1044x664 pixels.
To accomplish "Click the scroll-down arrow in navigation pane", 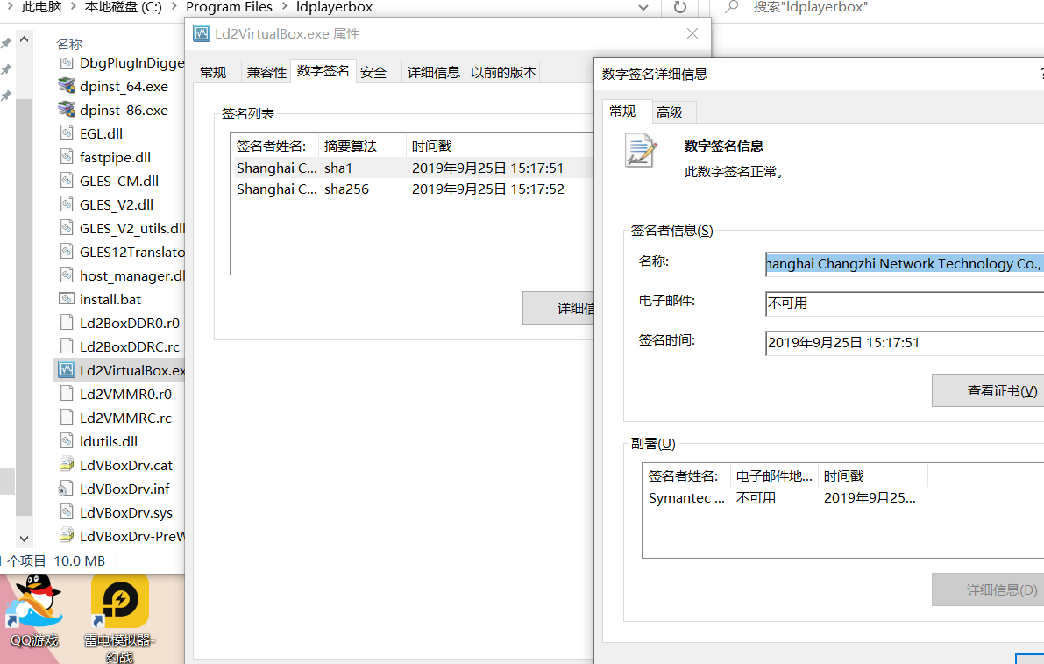I will tap(24, 538).
